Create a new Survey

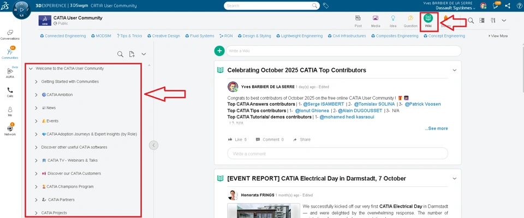445,21
